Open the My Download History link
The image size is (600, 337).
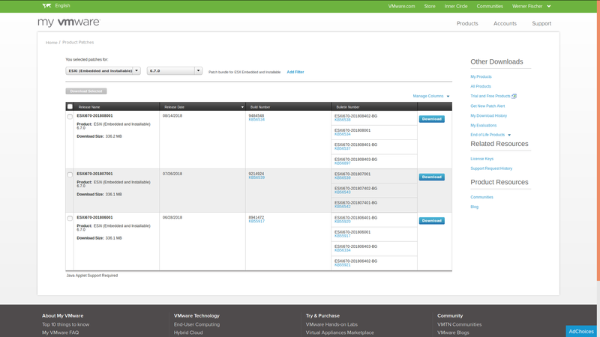click(x=489, y=116)
